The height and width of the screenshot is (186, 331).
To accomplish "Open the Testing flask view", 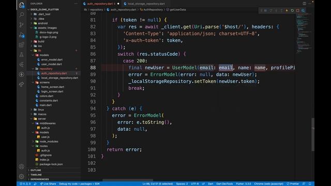I will click(22, 55).
